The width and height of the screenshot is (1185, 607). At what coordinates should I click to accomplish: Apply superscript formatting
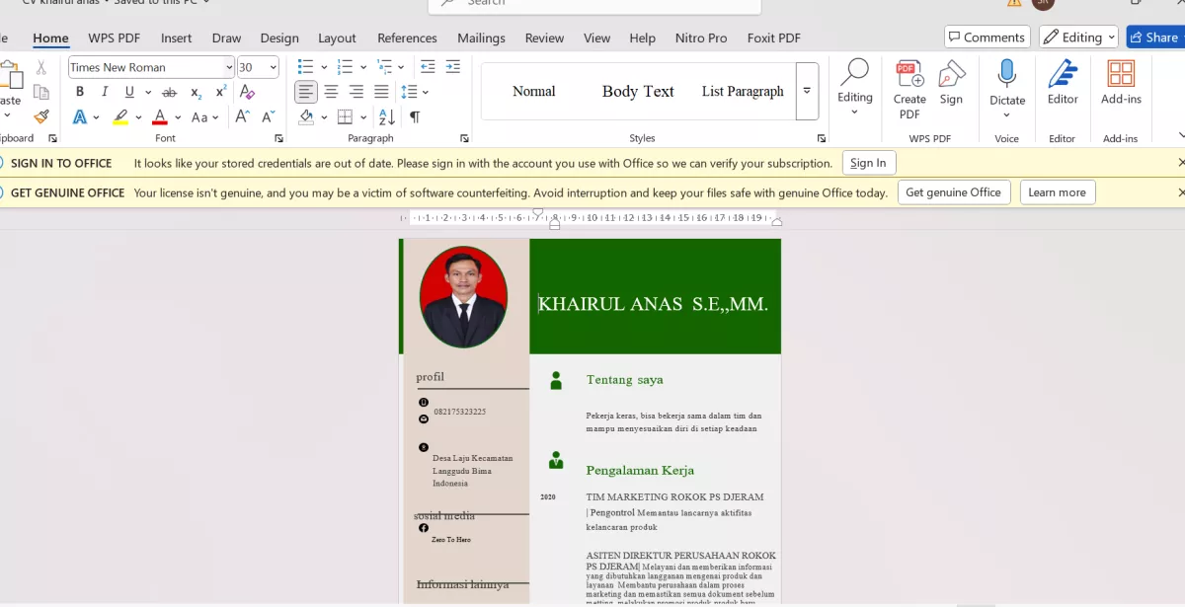coord(221,92)
